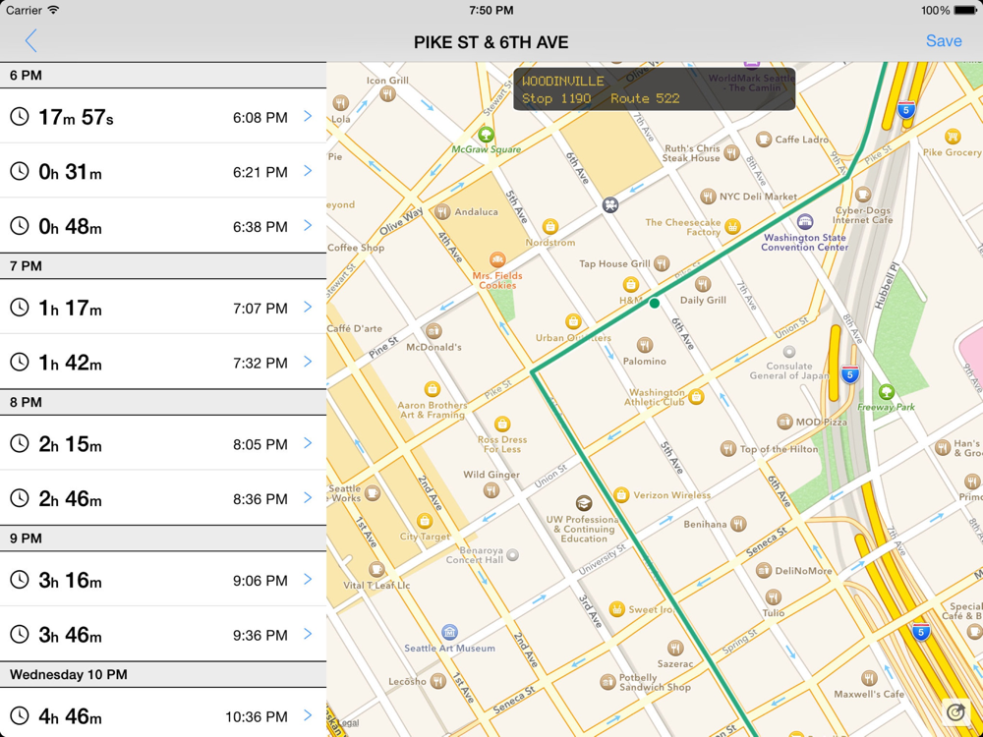The height and width of the screenshot is (737, 983).
Task: Tap the McGraw Square park icon
Action: (x=486, y=134)
